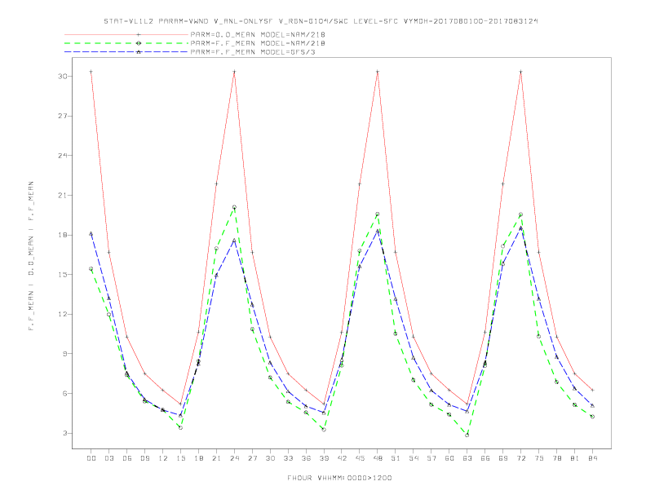Viewport: 646px width, 499px height.
Task: Click green circle data point at hour 63
Action: click(467, 435)
